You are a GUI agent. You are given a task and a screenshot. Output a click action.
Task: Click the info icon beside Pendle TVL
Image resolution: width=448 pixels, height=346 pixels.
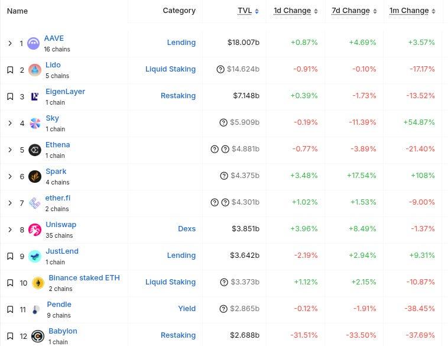(x=223, y=309)
